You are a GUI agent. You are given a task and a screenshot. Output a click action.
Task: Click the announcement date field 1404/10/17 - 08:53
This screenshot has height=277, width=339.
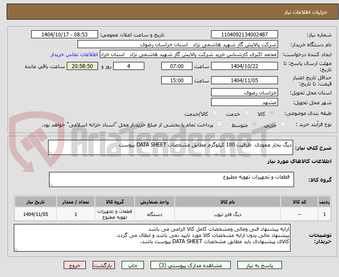(65, 35)
